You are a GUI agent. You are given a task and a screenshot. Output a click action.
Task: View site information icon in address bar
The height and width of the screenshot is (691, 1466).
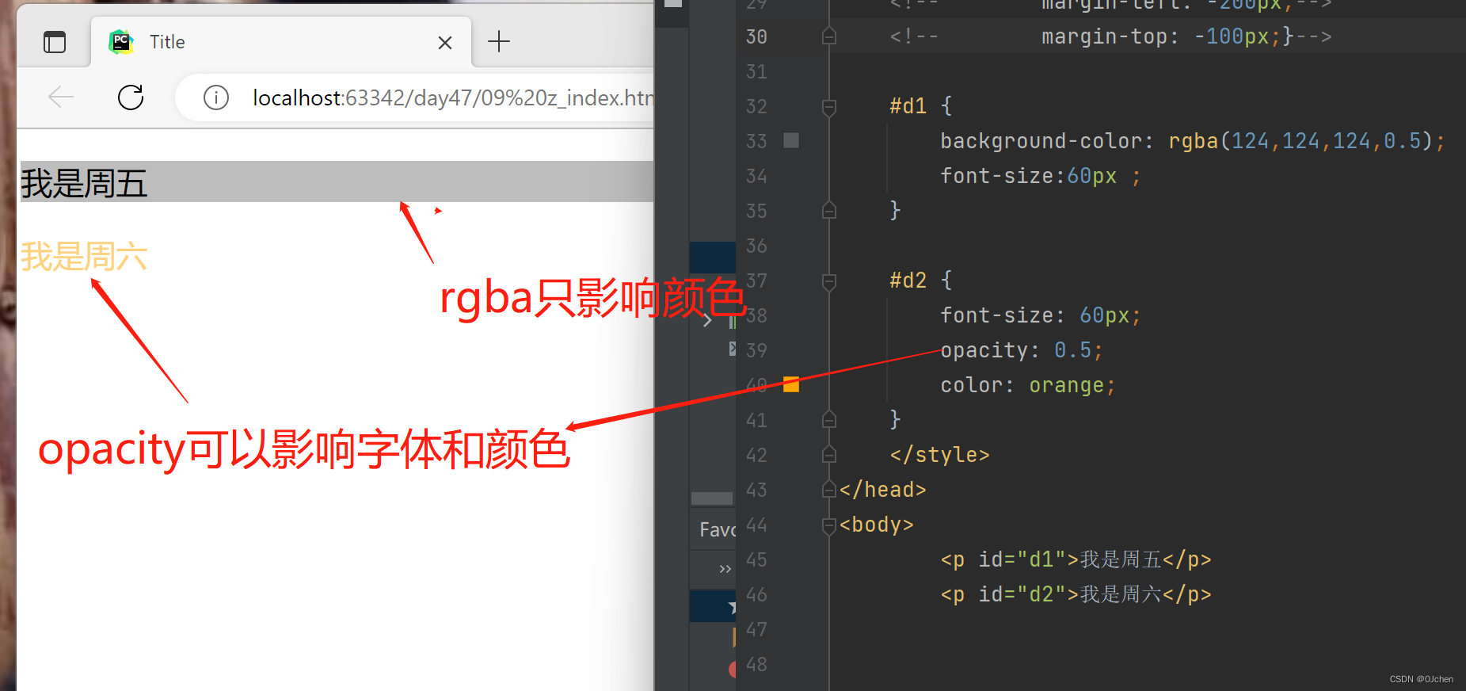pos(216,97)
